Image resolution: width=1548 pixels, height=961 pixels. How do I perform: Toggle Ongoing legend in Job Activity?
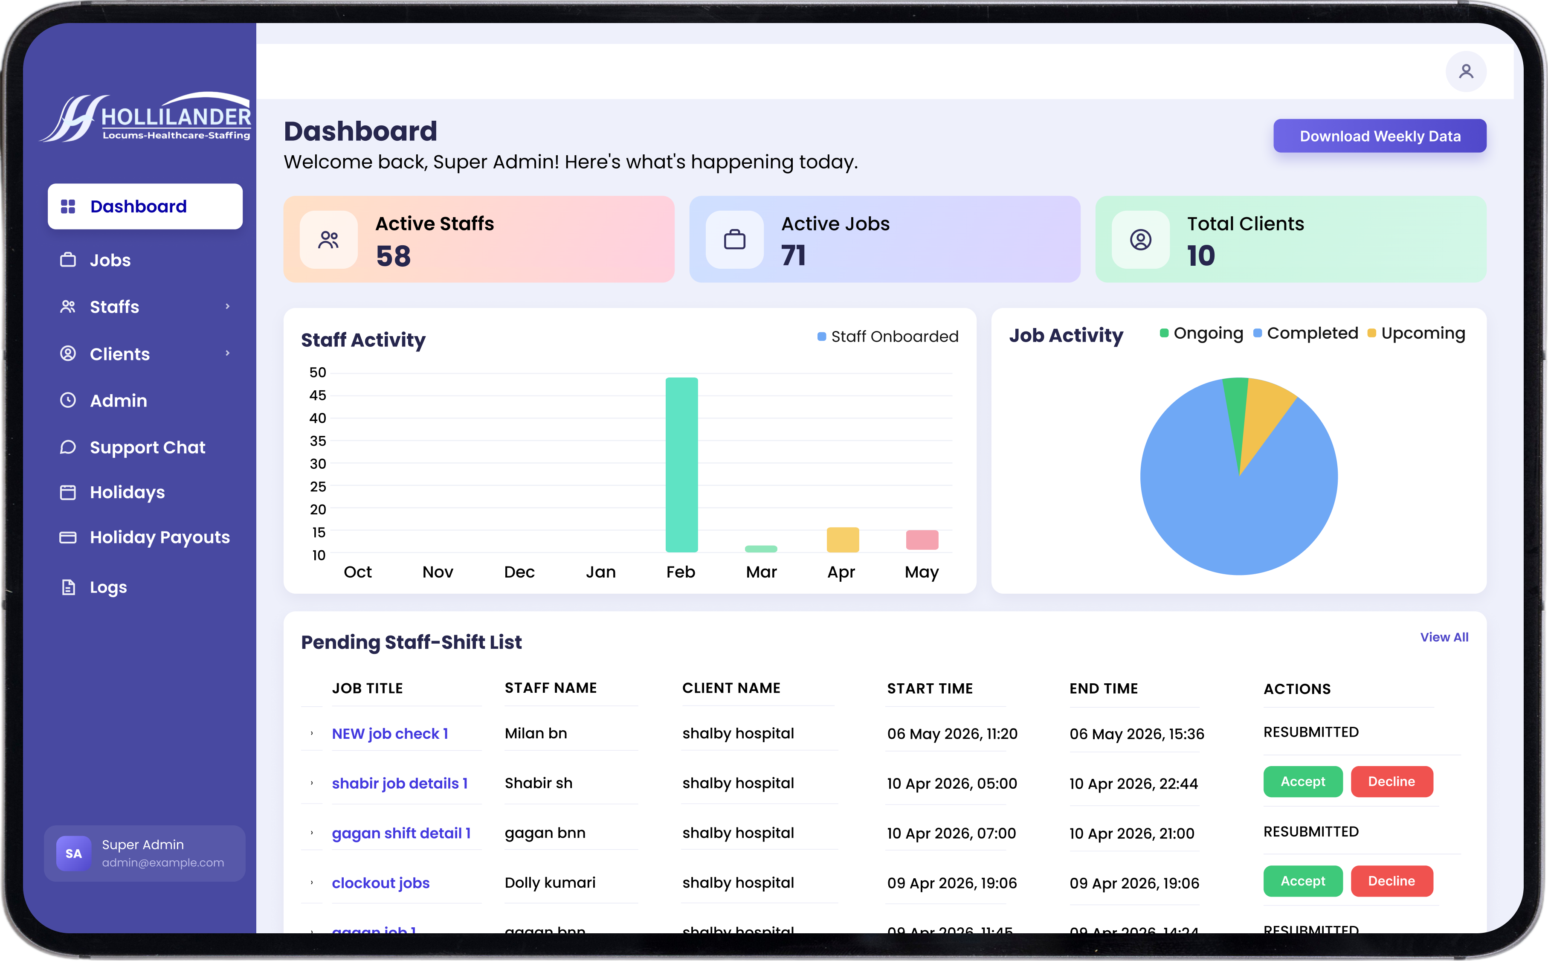coord(1201,333)
